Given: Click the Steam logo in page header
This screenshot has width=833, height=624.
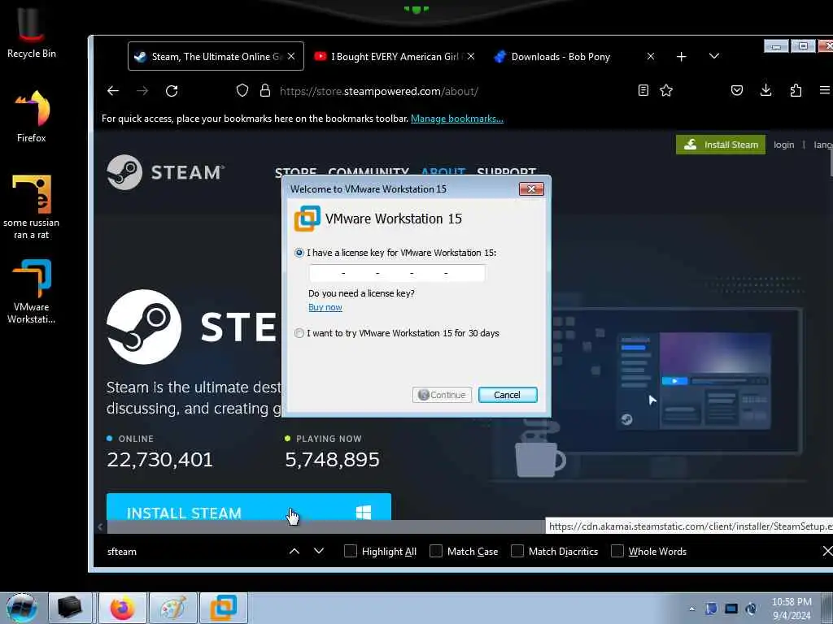Looking at the screenshot, I should coord(166,172).
